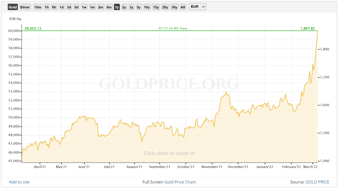Show the 10y price history
The width and height of the screenshot is (338, 188).
147,7
